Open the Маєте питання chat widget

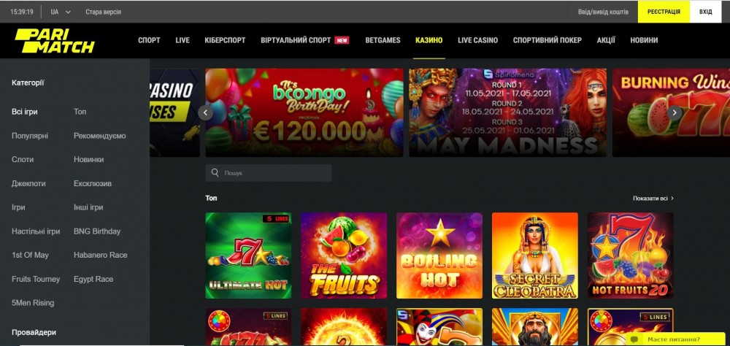tap(674, 339)
